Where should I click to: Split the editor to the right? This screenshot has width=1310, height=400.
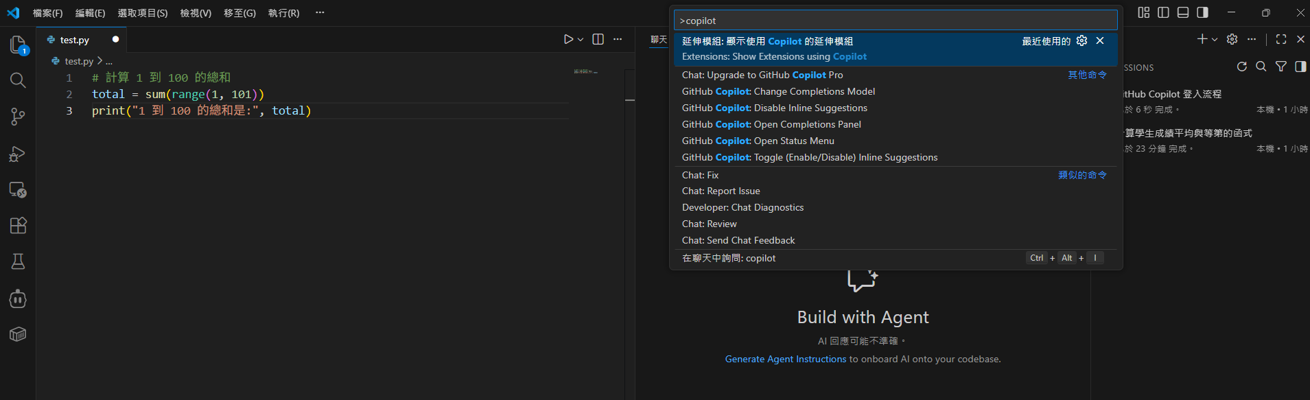pyautogui.click(x=598, y=40)
